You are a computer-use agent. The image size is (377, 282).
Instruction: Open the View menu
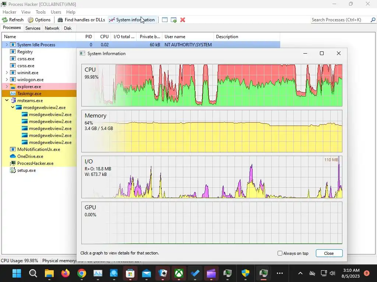[26, 12]
